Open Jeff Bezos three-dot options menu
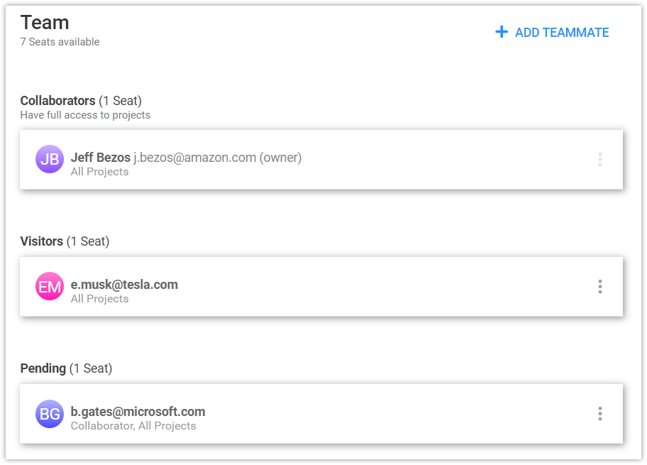647x465 pixels. pos(600,160)
